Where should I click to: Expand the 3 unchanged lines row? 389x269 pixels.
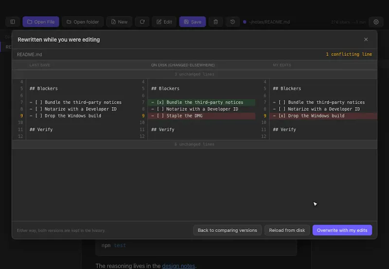[194, 74]
